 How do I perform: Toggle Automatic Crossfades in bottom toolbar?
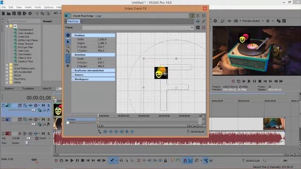pos(190,161)
